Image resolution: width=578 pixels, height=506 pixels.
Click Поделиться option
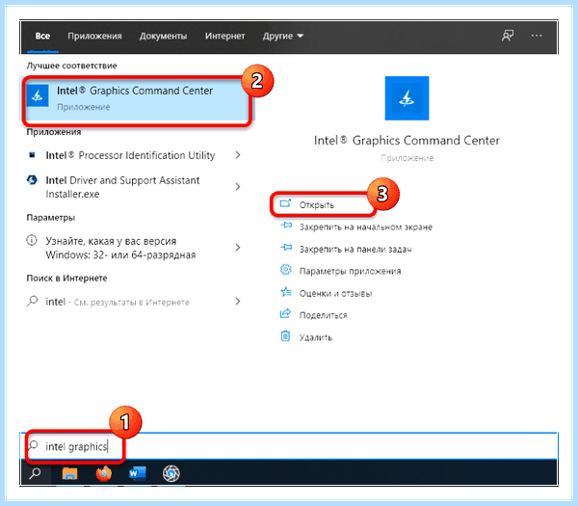tap(324, 315)
